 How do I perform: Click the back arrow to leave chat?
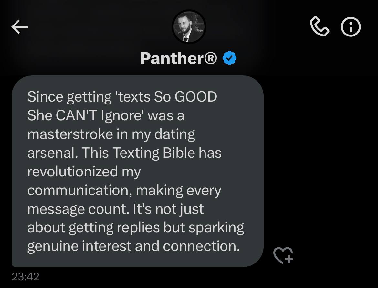19,27
